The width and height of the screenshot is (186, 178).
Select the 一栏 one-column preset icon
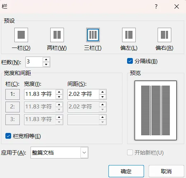point(21,35)
